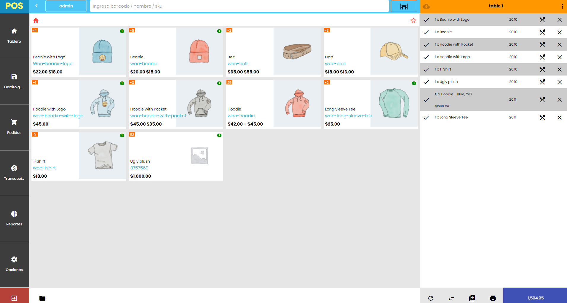
Task: Remove T-Shirt from cart
Action: [x=560, y=70]
